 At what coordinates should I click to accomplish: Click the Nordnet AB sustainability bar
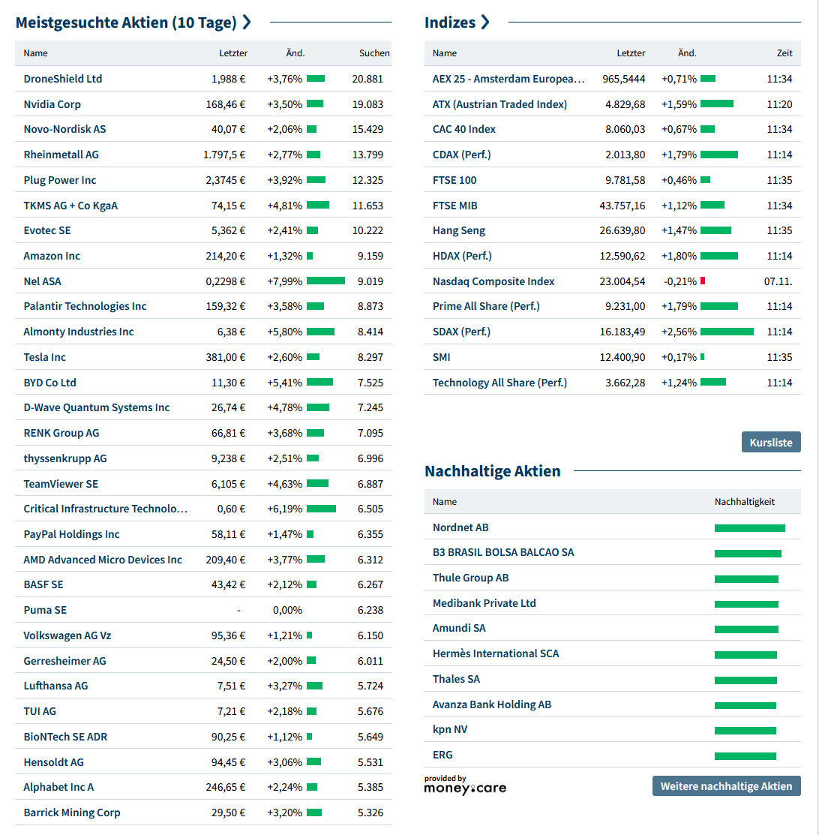[749, 528]
